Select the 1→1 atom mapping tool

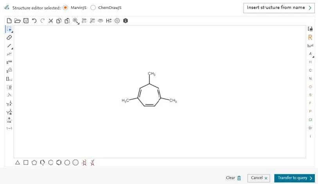point(9,128)
